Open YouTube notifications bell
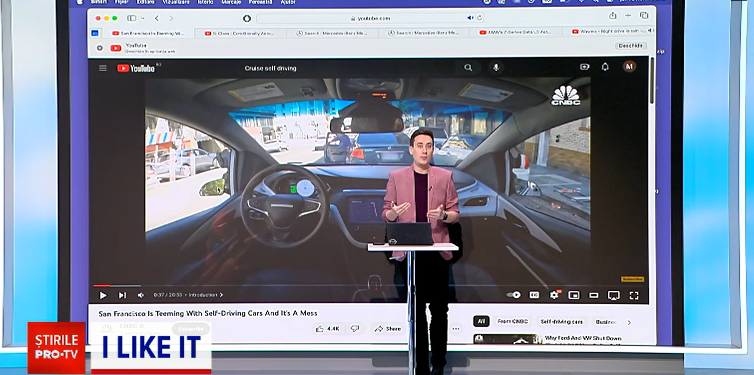 pos(605,67)
